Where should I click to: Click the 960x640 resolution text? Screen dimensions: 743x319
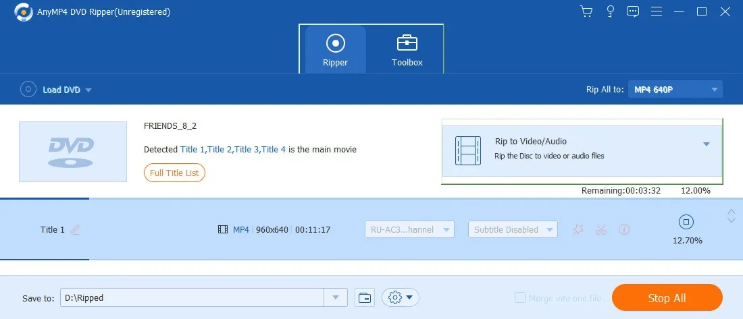272,229
